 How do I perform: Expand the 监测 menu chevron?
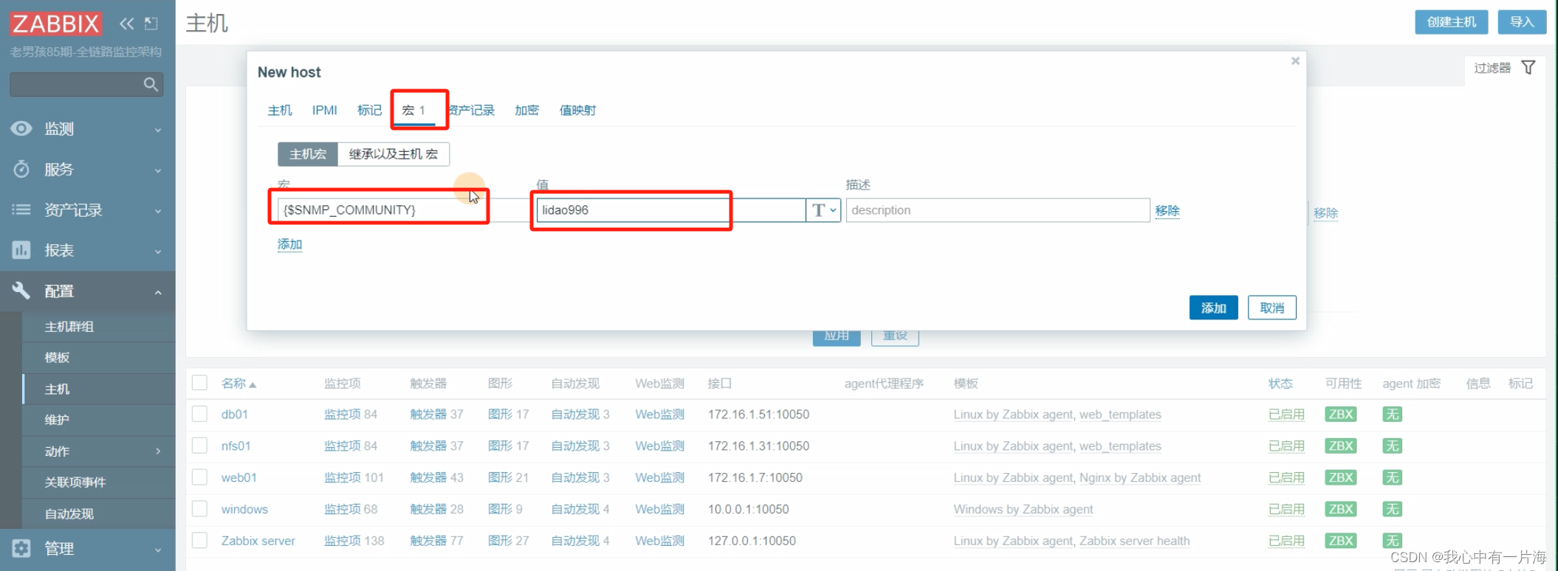pyautogui.click(x=158, y=130)
